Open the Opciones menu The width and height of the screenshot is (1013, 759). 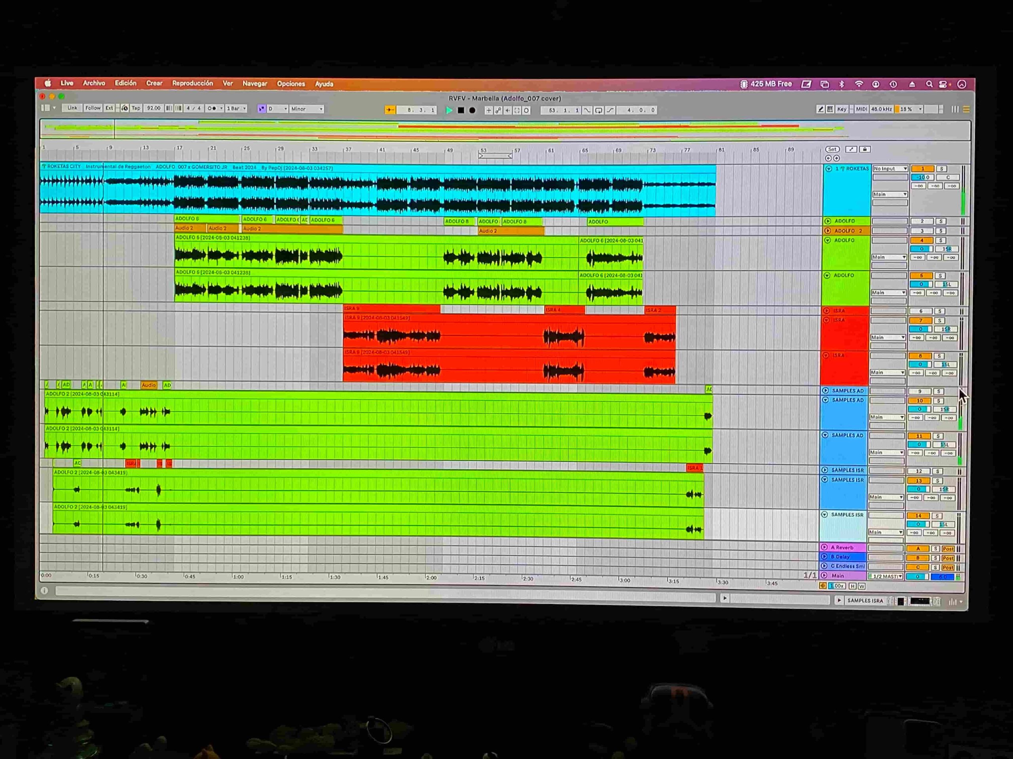291,84
